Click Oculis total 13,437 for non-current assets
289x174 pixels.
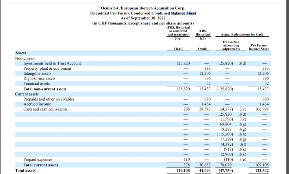pos(205,89)
